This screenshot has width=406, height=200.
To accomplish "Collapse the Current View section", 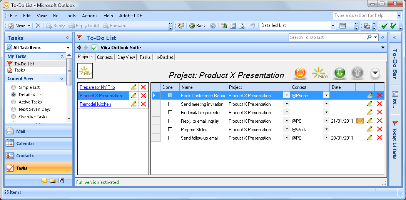I will (62, 79).
